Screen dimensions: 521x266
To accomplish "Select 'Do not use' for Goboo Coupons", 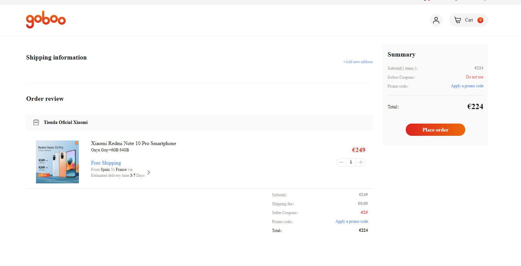I will (474, 77).
